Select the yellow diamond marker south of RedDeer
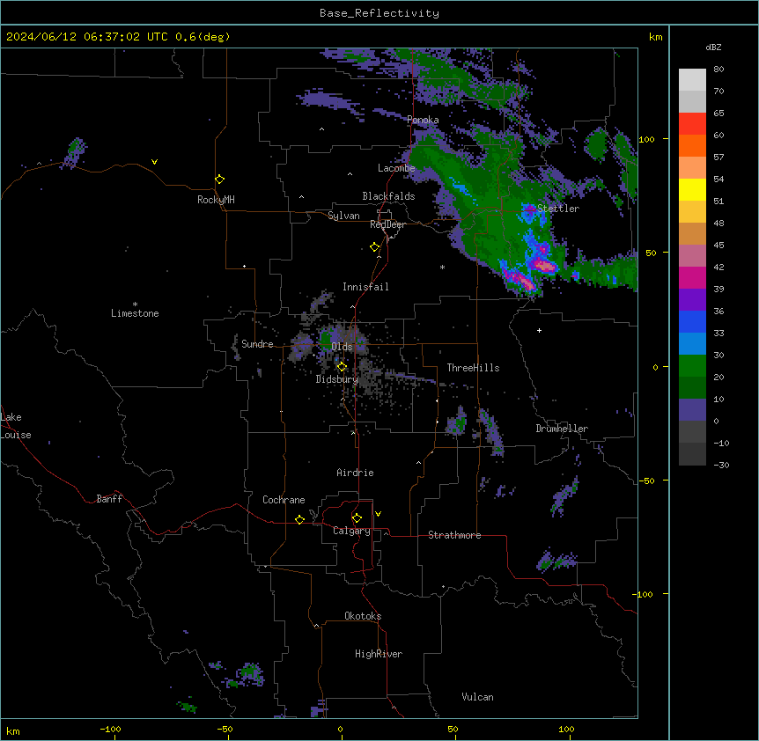This screenshot has height=741, width=759. 375,247
